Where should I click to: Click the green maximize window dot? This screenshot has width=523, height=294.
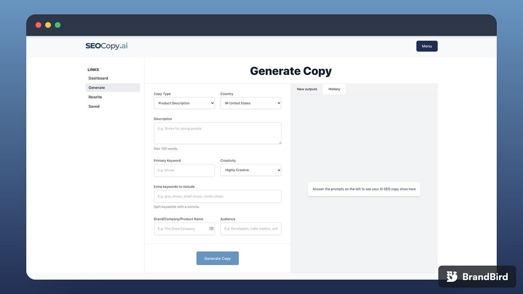[58, 25]
